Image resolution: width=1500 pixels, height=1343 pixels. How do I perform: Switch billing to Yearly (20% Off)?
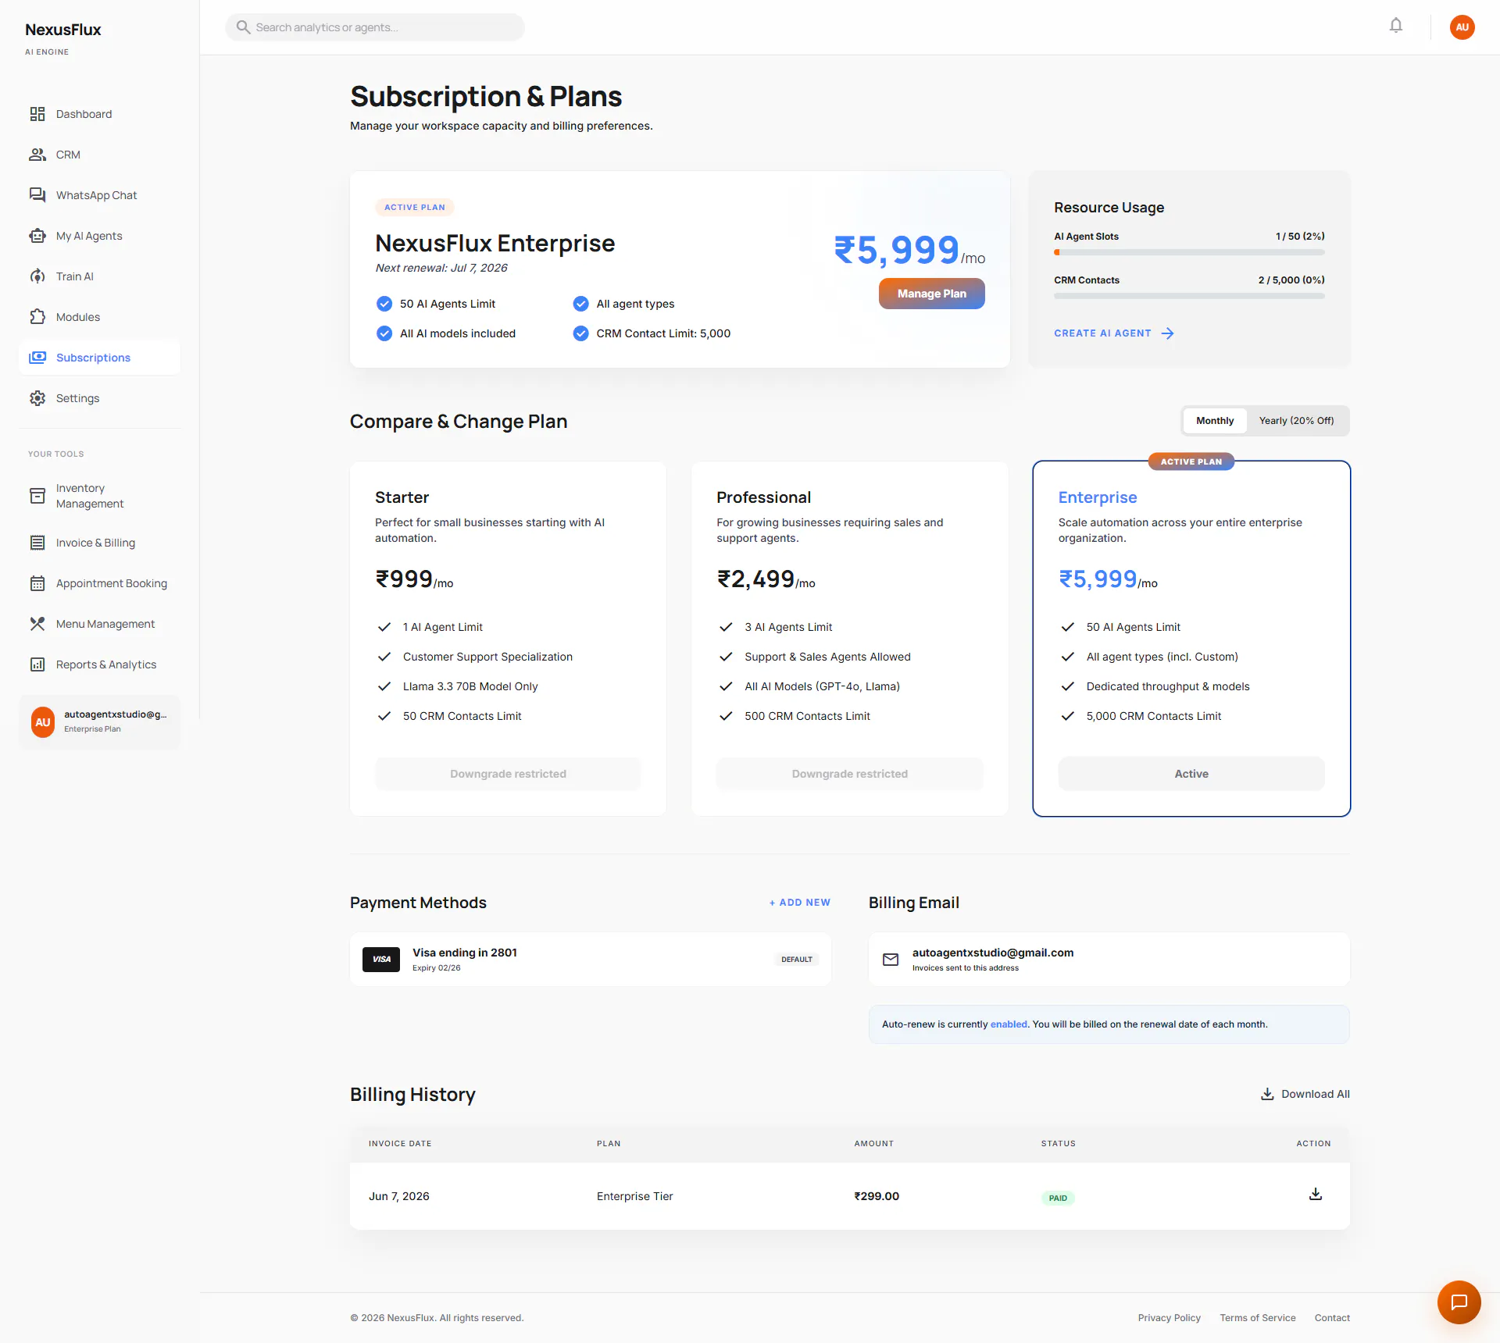1296,421
